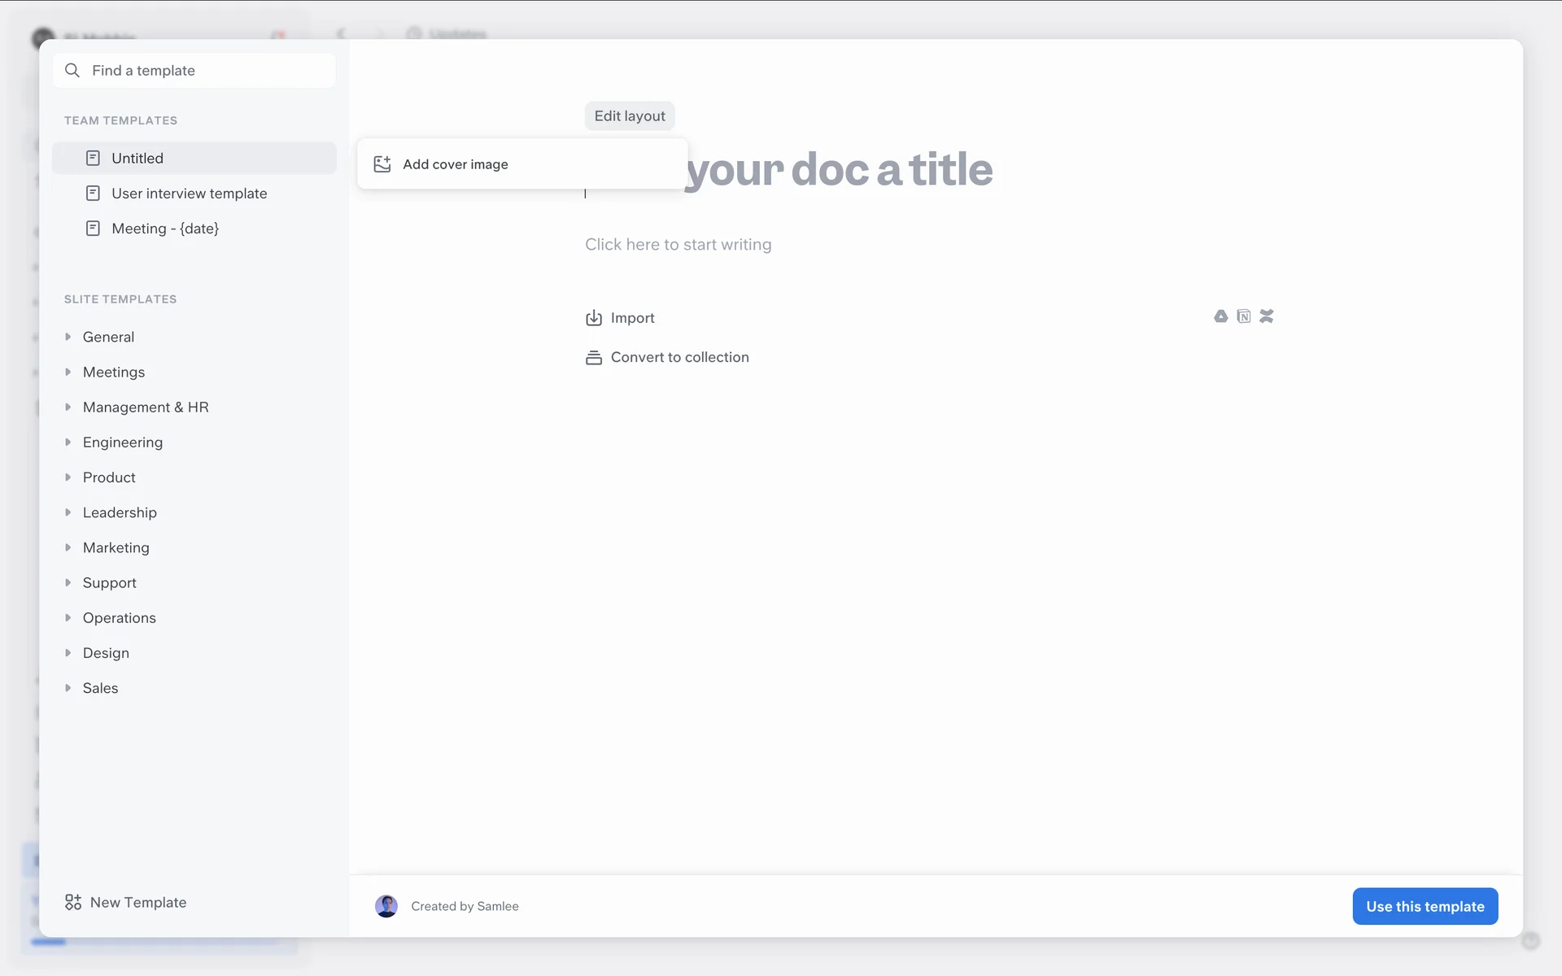Expand the Marketing templates category
1562x976 pixels.
point(68,547)
